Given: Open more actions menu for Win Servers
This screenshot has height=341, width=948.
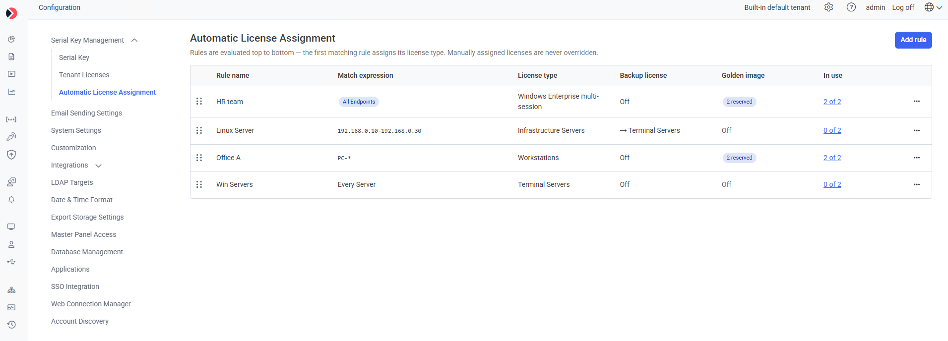Looking at the screenshot, I should 917,184.
